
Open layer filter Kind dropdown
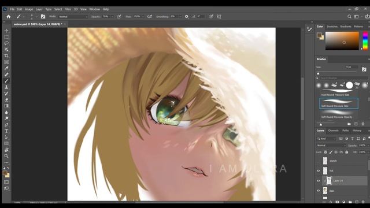tap(326, 139)
